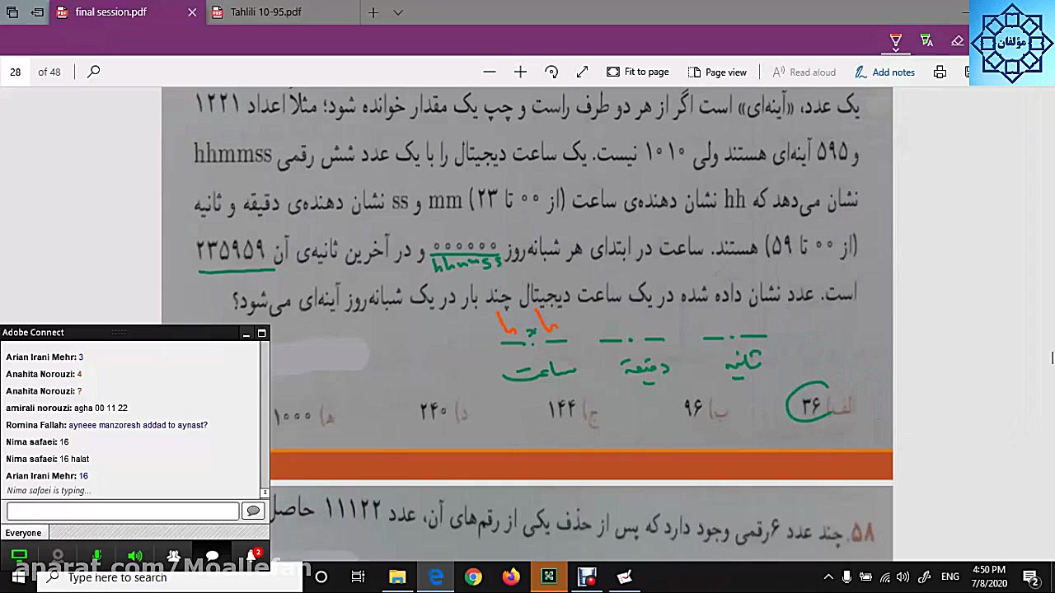The height and width of the screenshot is (593, 1055).
Task: Adjust system volume from the taskbar
Action: [x=902, y=577]
